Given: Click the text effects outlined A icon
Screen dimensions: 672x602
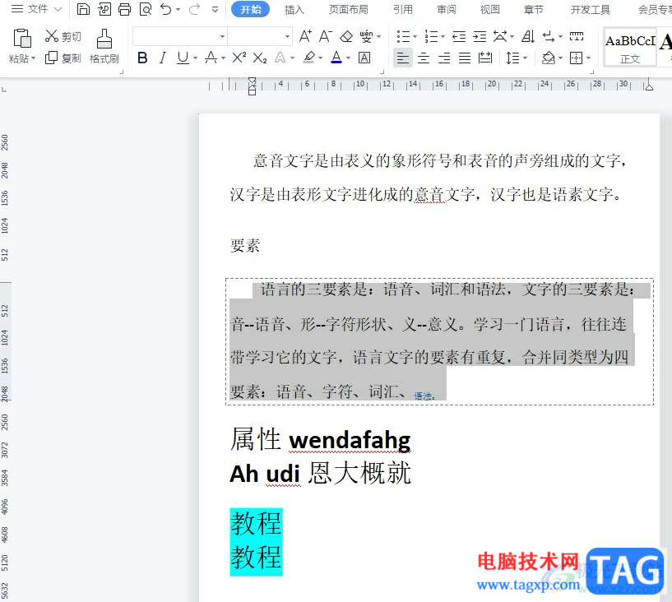Looking at the screenshot, I should click(280, 58).
